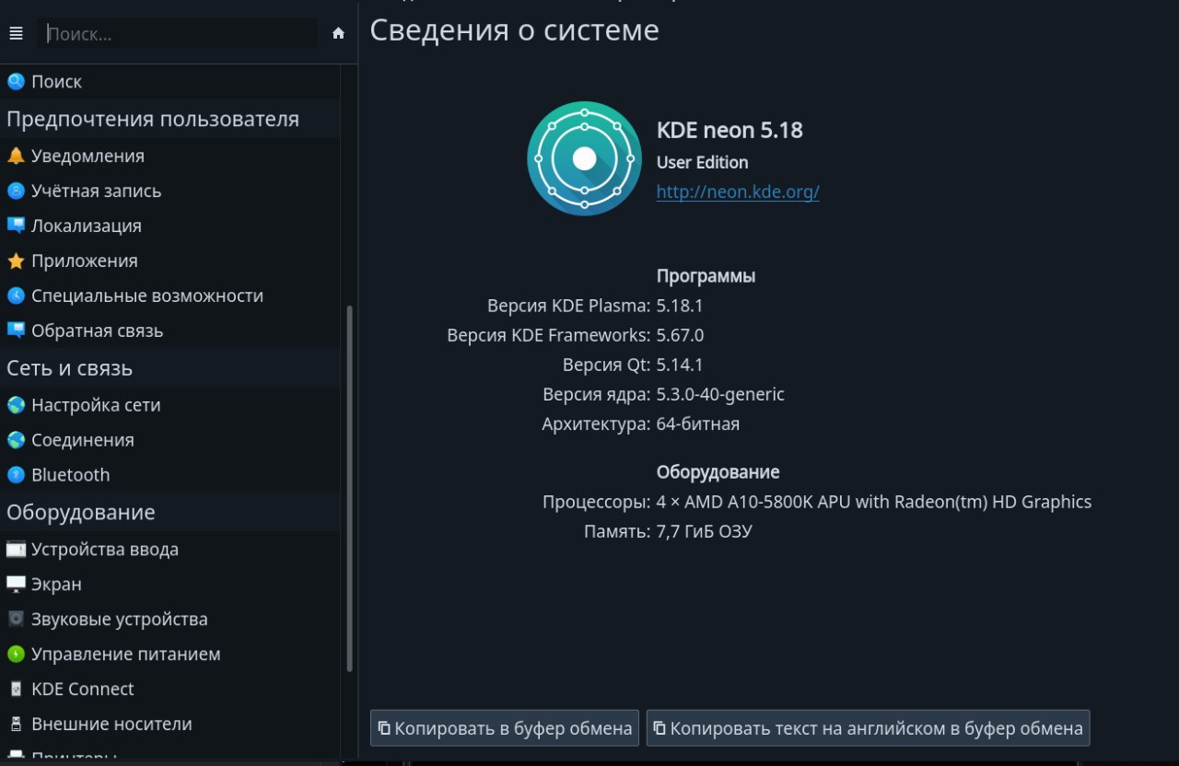The width and height of the screenshot is (1179, 766).
Task: Open Настройка сети module
Action: 170,405
